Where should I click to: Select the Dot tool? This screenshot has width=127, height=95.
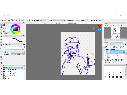point(1,30)
